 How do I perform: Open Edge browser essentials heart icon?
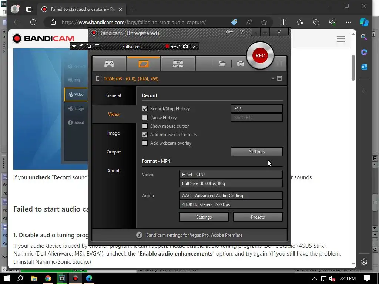332,22
